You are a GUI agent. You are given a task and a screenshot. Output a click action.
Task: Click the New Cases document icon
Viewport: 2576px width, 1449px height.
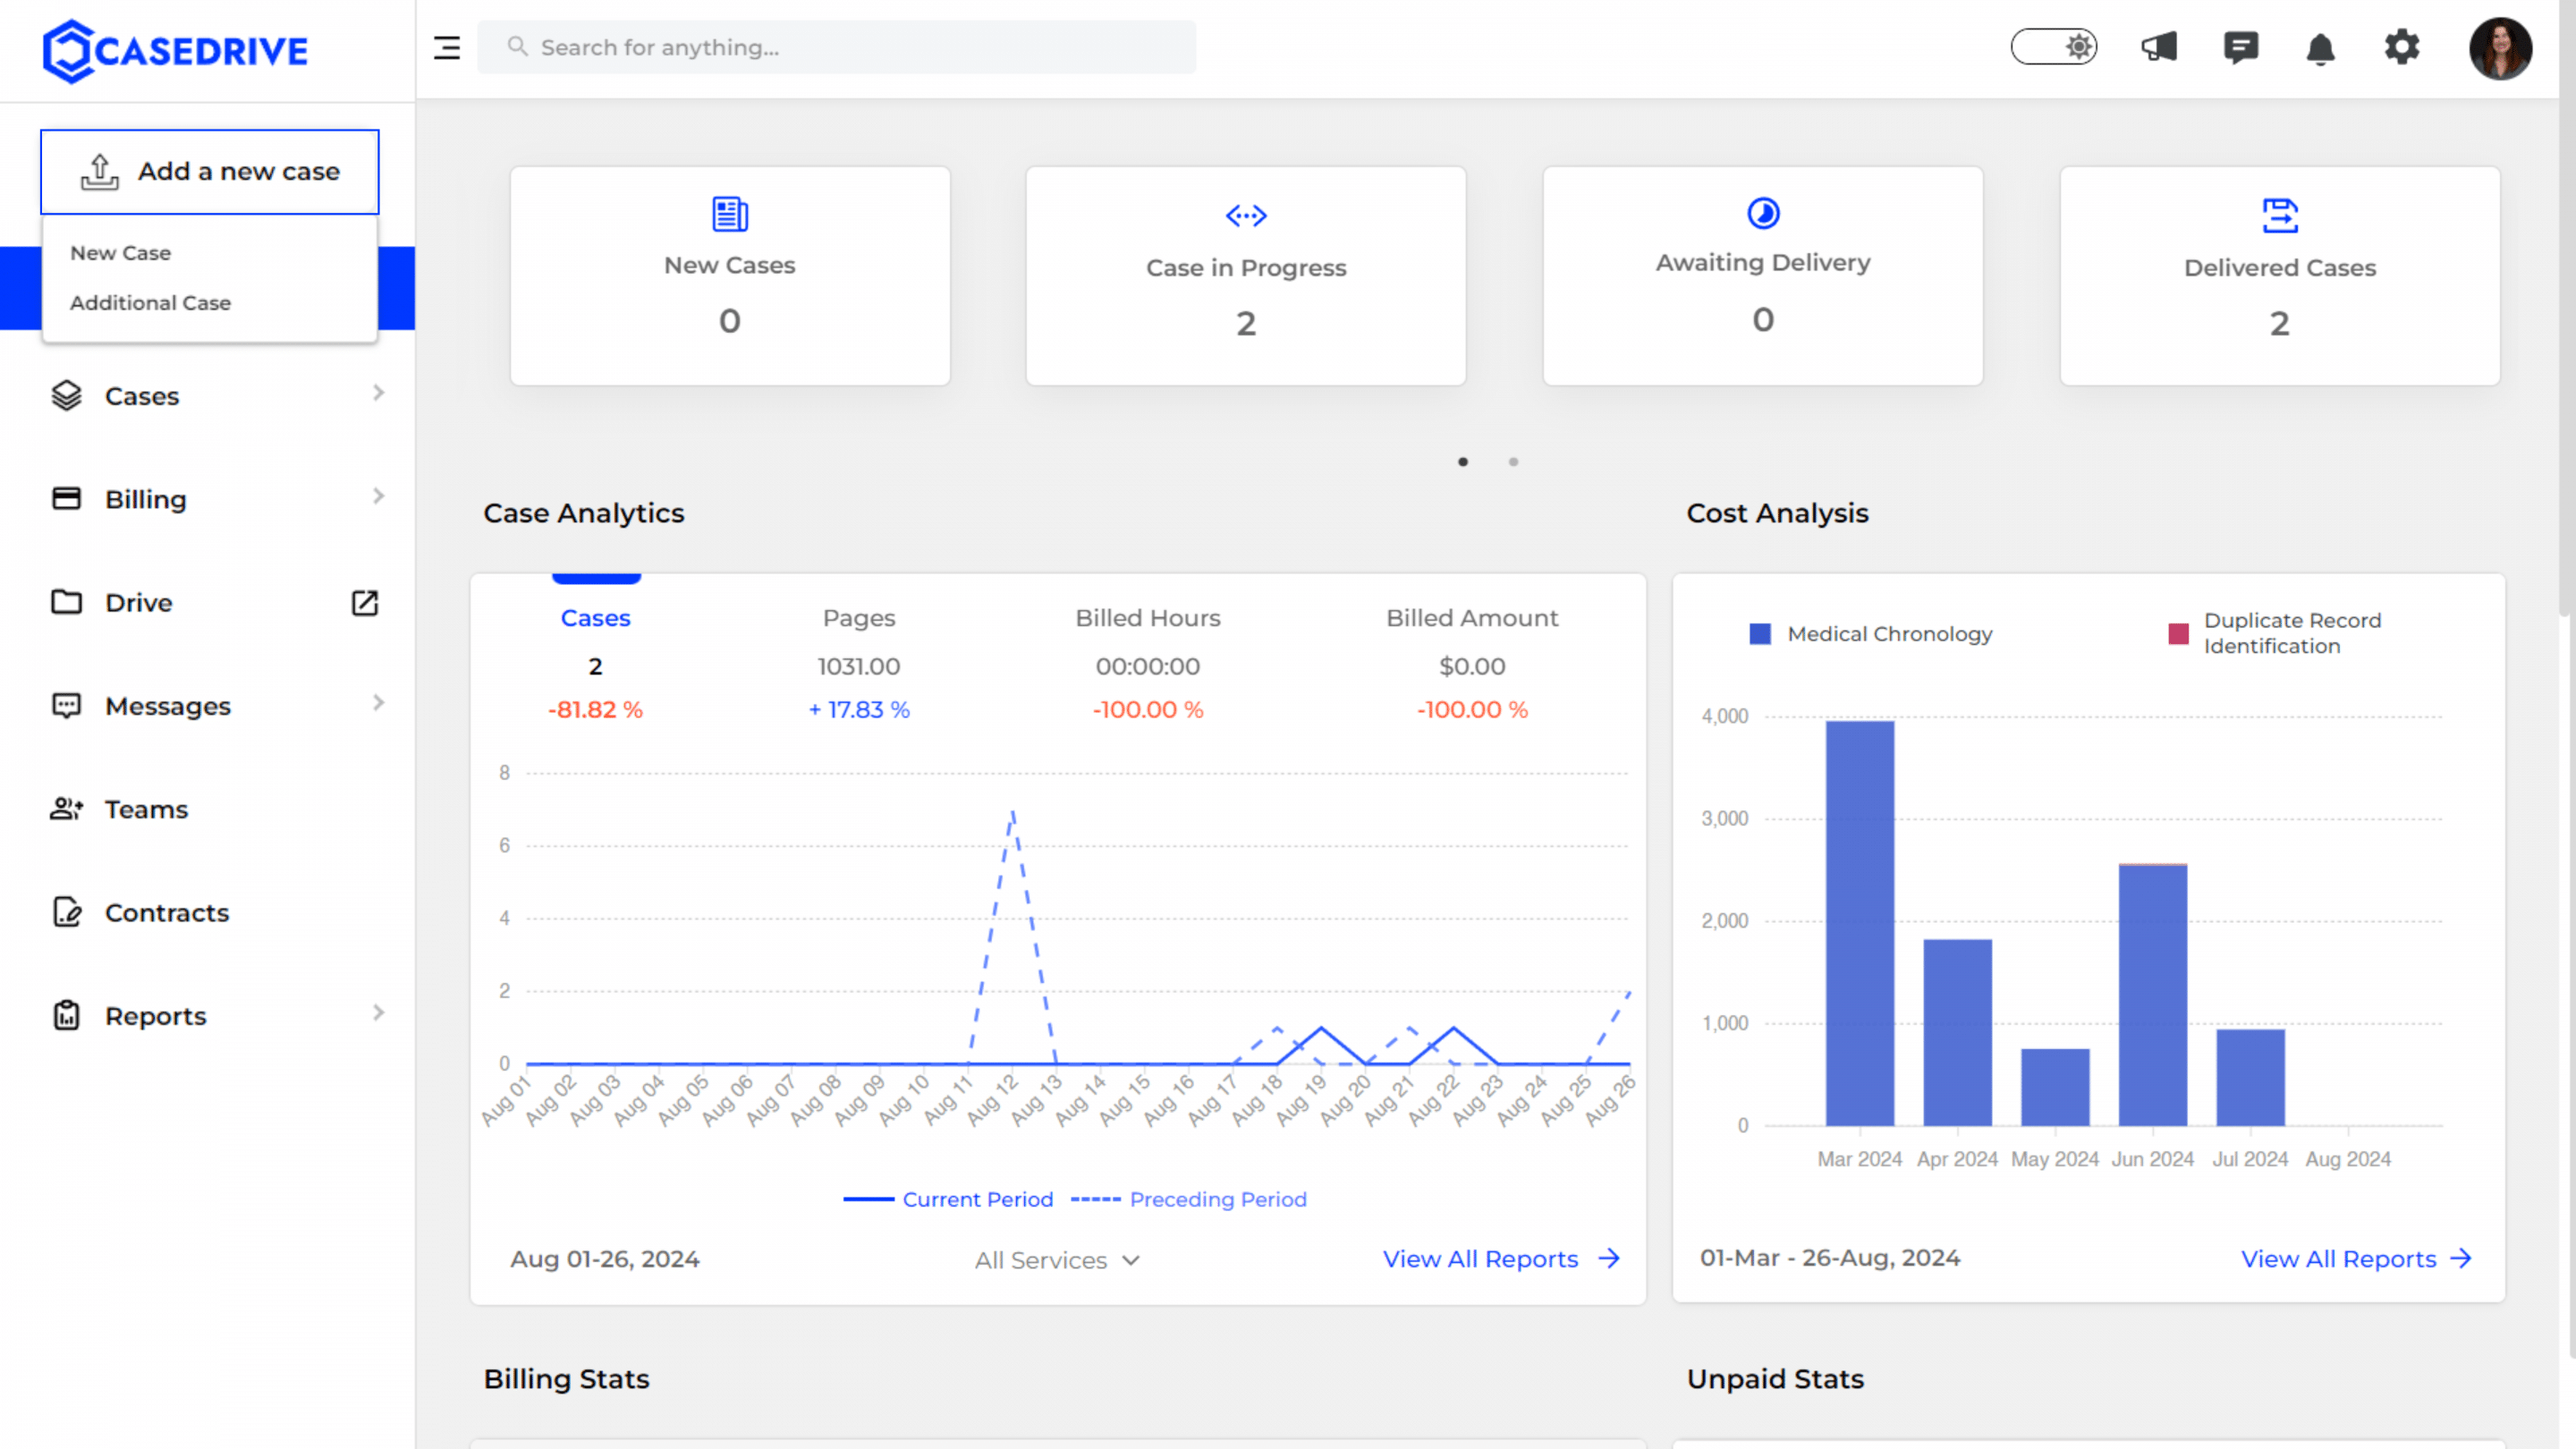pos(729,214)
